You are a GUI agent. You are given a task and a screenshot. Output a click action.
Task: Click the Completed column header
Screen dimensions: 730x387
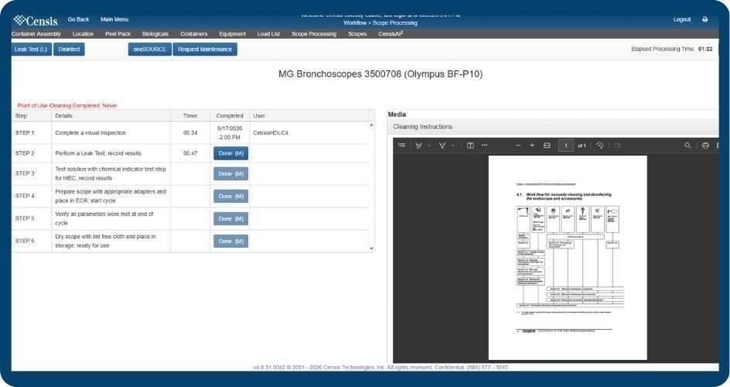click(x=230, y=115)
